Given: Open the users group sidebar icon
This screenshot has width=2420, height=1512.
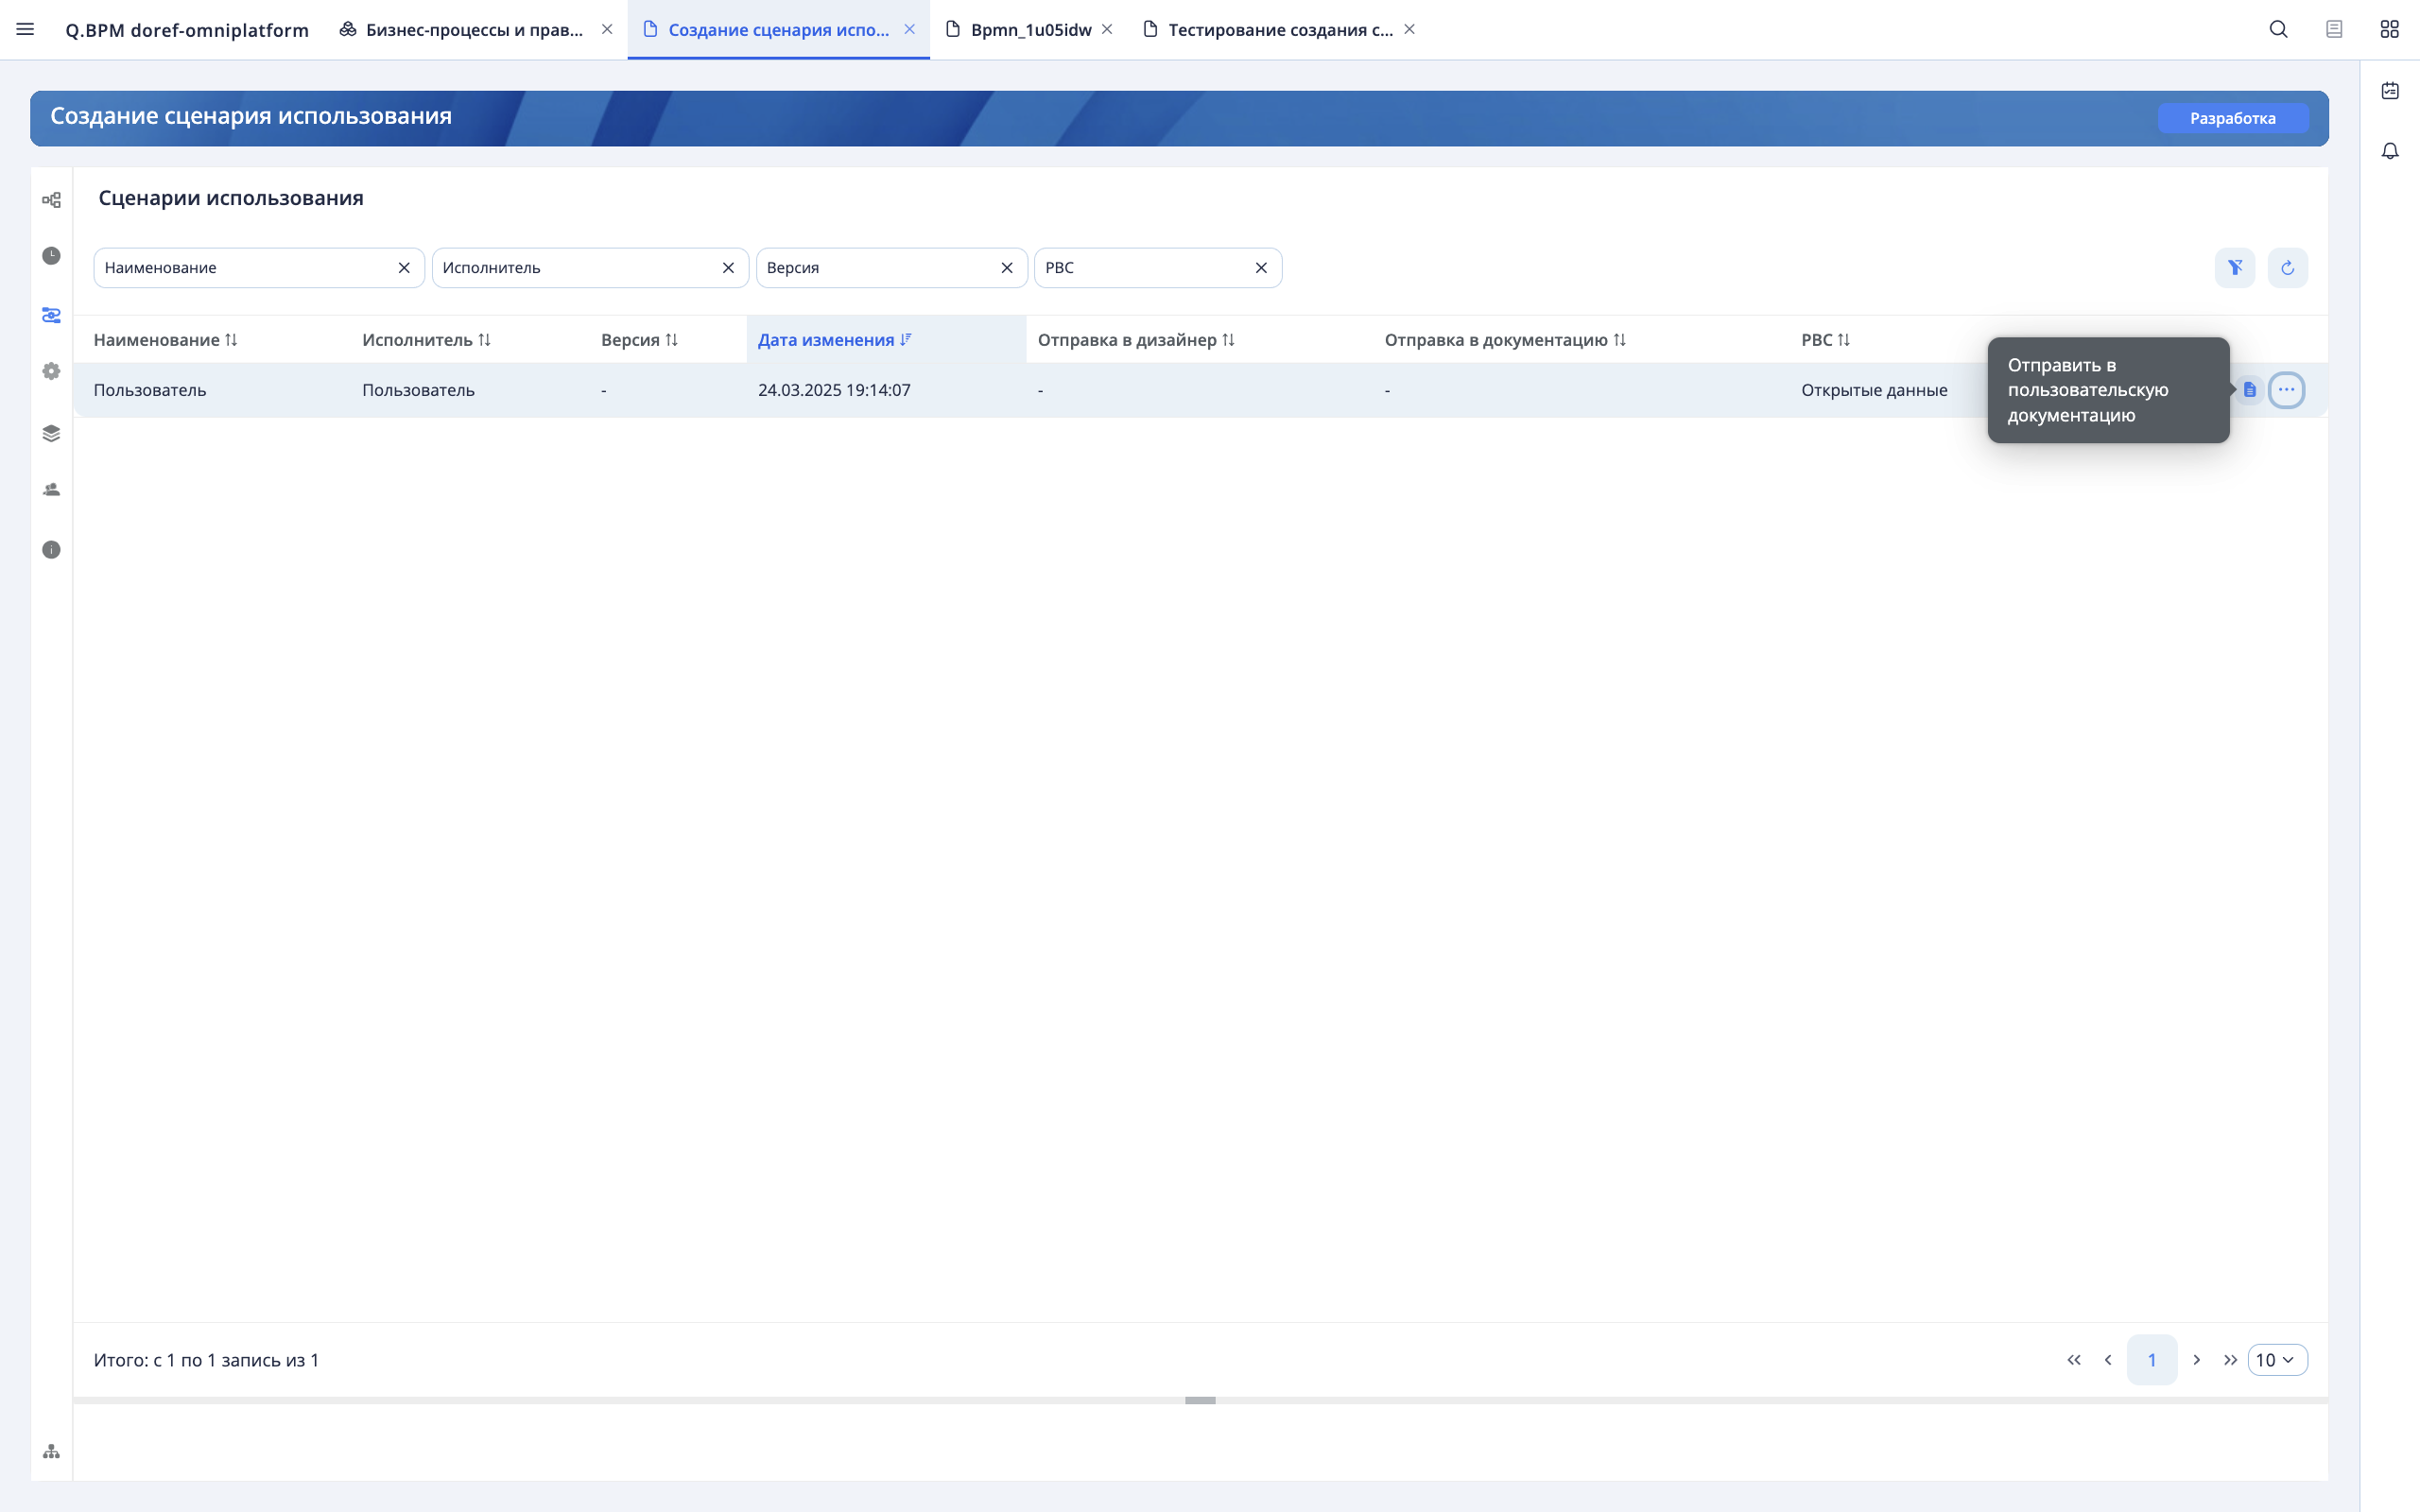Looking at the screenshot, I should [51, 490].
